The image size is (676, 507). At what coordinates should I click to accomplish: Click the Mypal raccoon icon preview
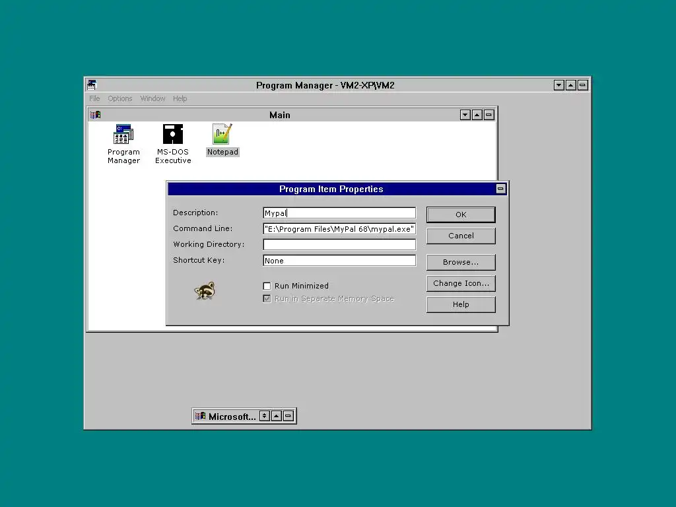click(x=205, y=291)
